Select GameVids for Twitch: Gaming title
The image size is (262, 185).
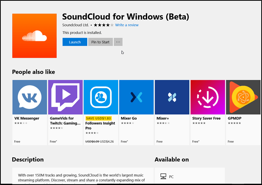click(x=65, y=121)
